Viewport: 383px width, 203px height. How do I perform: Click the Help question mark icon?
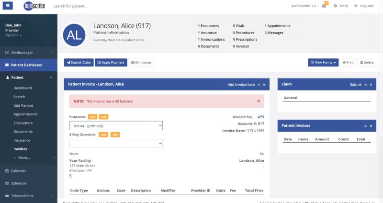point(336,6)
